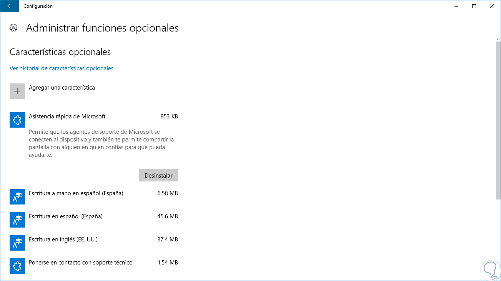The height and width of the screenshot is (281, 501).
Task: Click the Ponerse en contacto con soporte icon
Action: [17, 266]
